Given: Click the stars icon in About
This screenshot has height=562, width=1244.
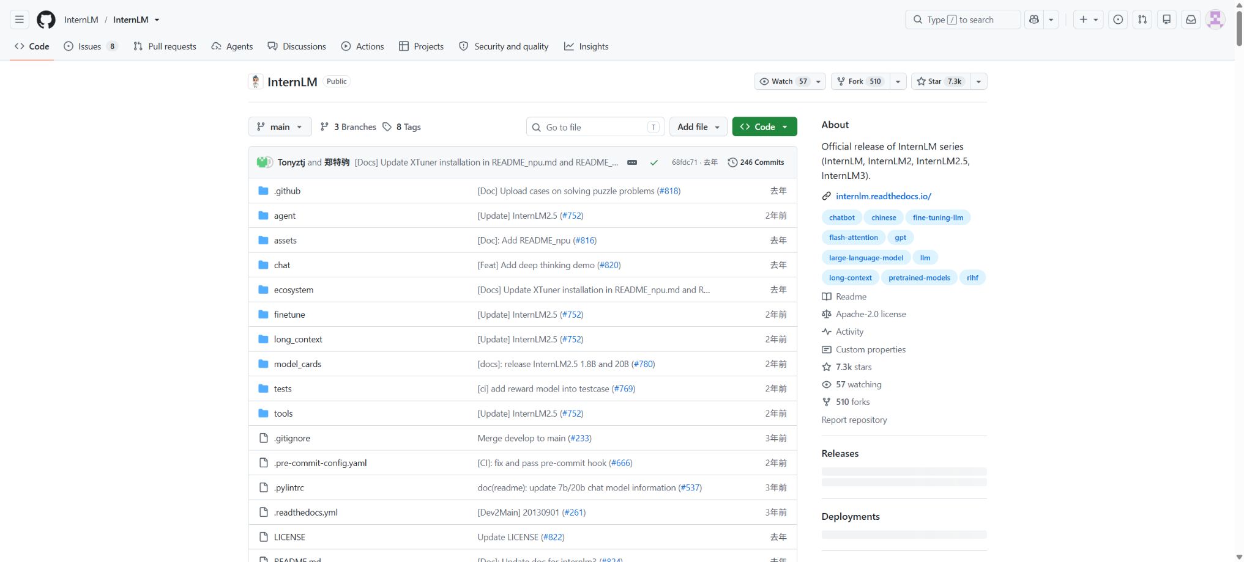Looking at the screenshot, I should [826, 367].
